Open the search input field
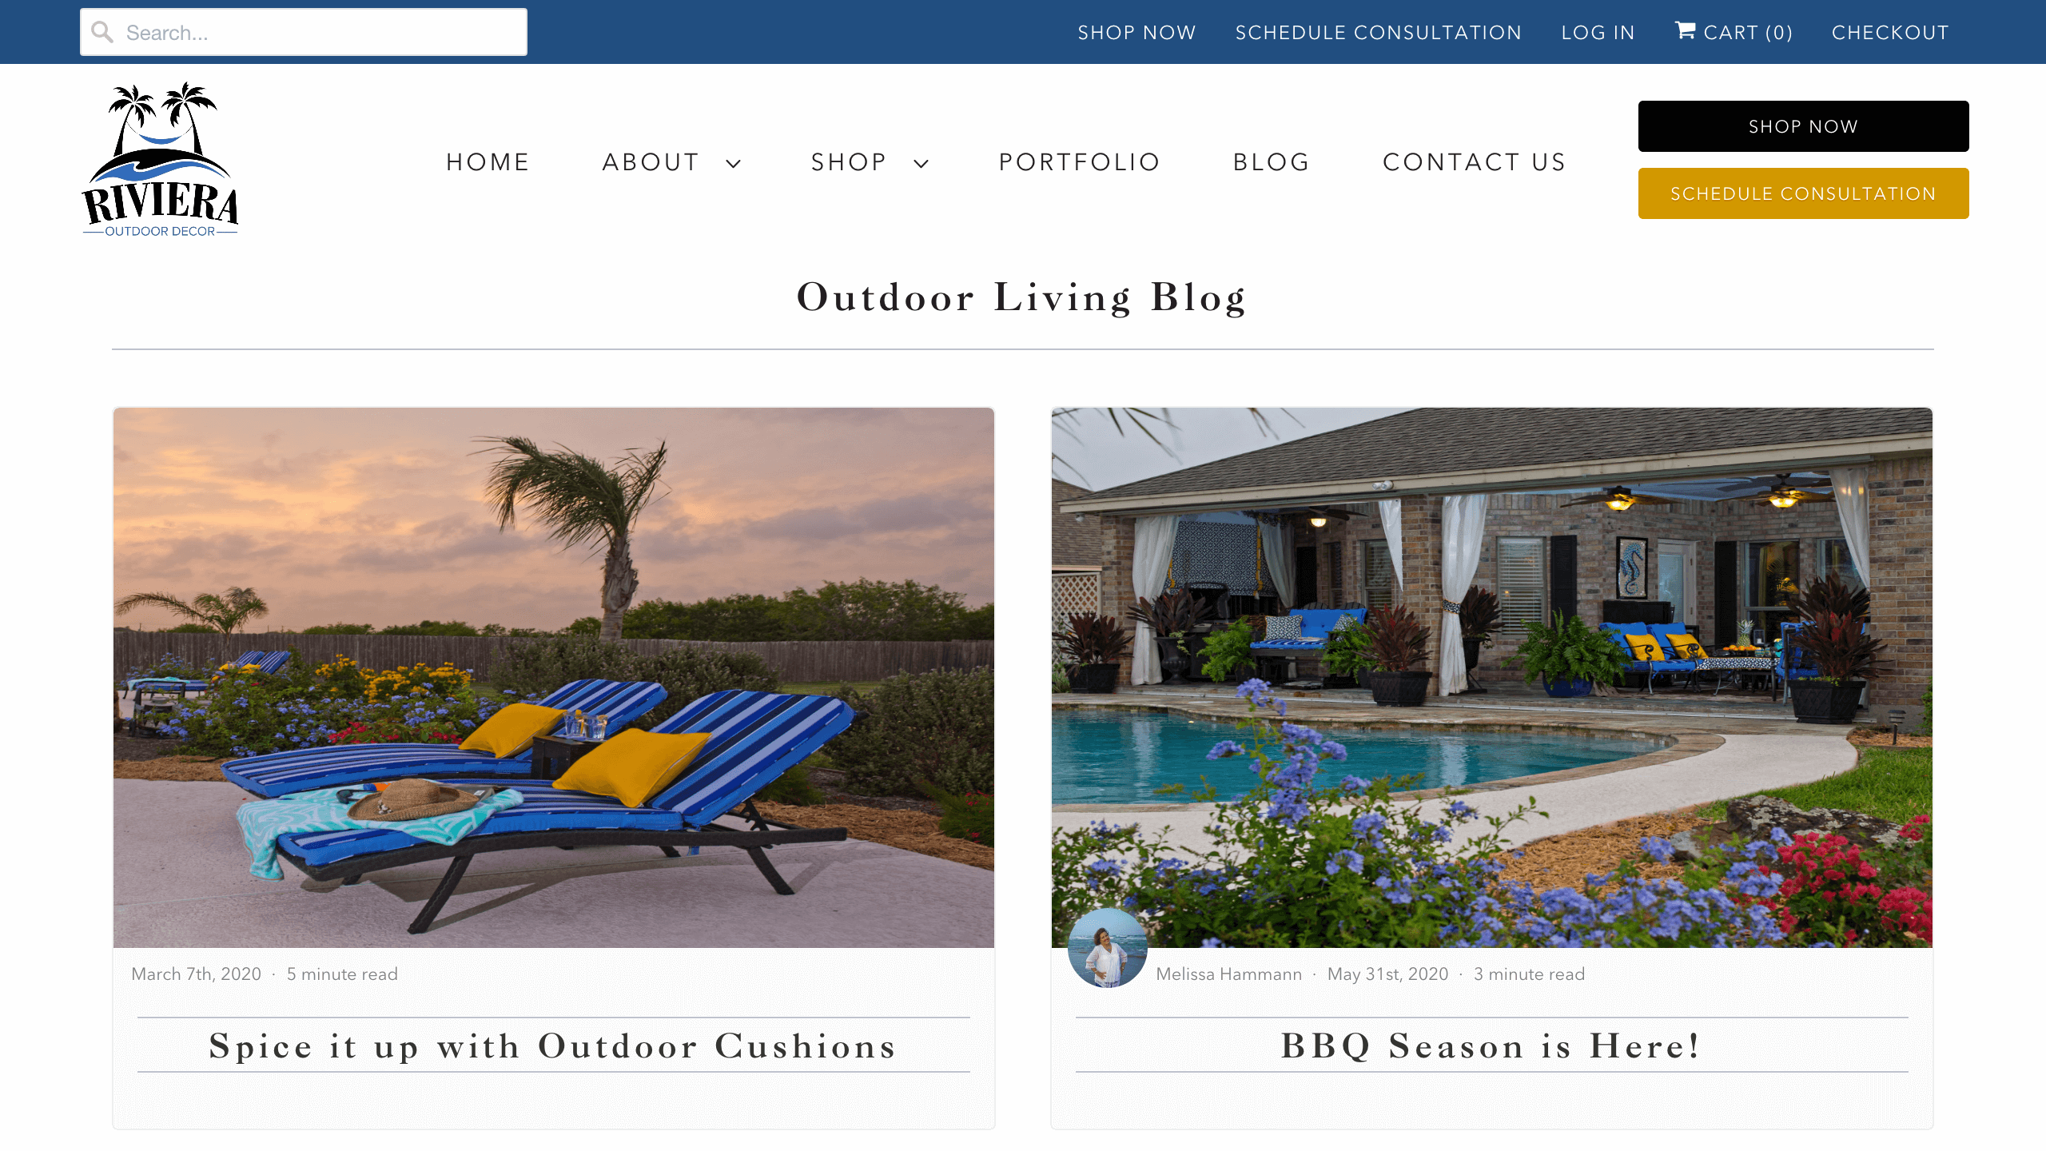The width and height of the screenshot is (2046, 1151). 302,31
